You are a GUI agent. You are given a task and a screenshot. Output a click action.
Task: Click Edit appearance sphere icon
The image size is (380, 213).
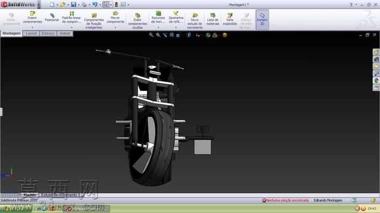click(x=208, y=35)
